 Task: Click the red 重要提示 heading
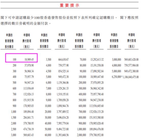coord(69,5)
